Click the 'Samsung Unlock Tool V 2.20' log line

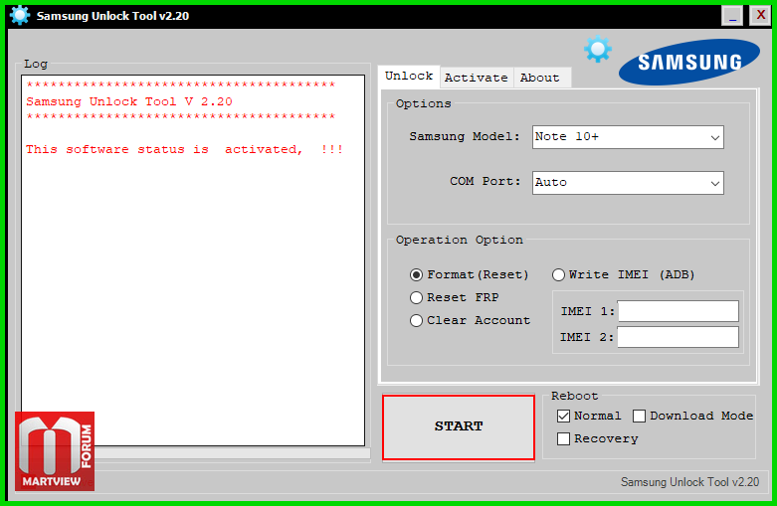point(129,101)
